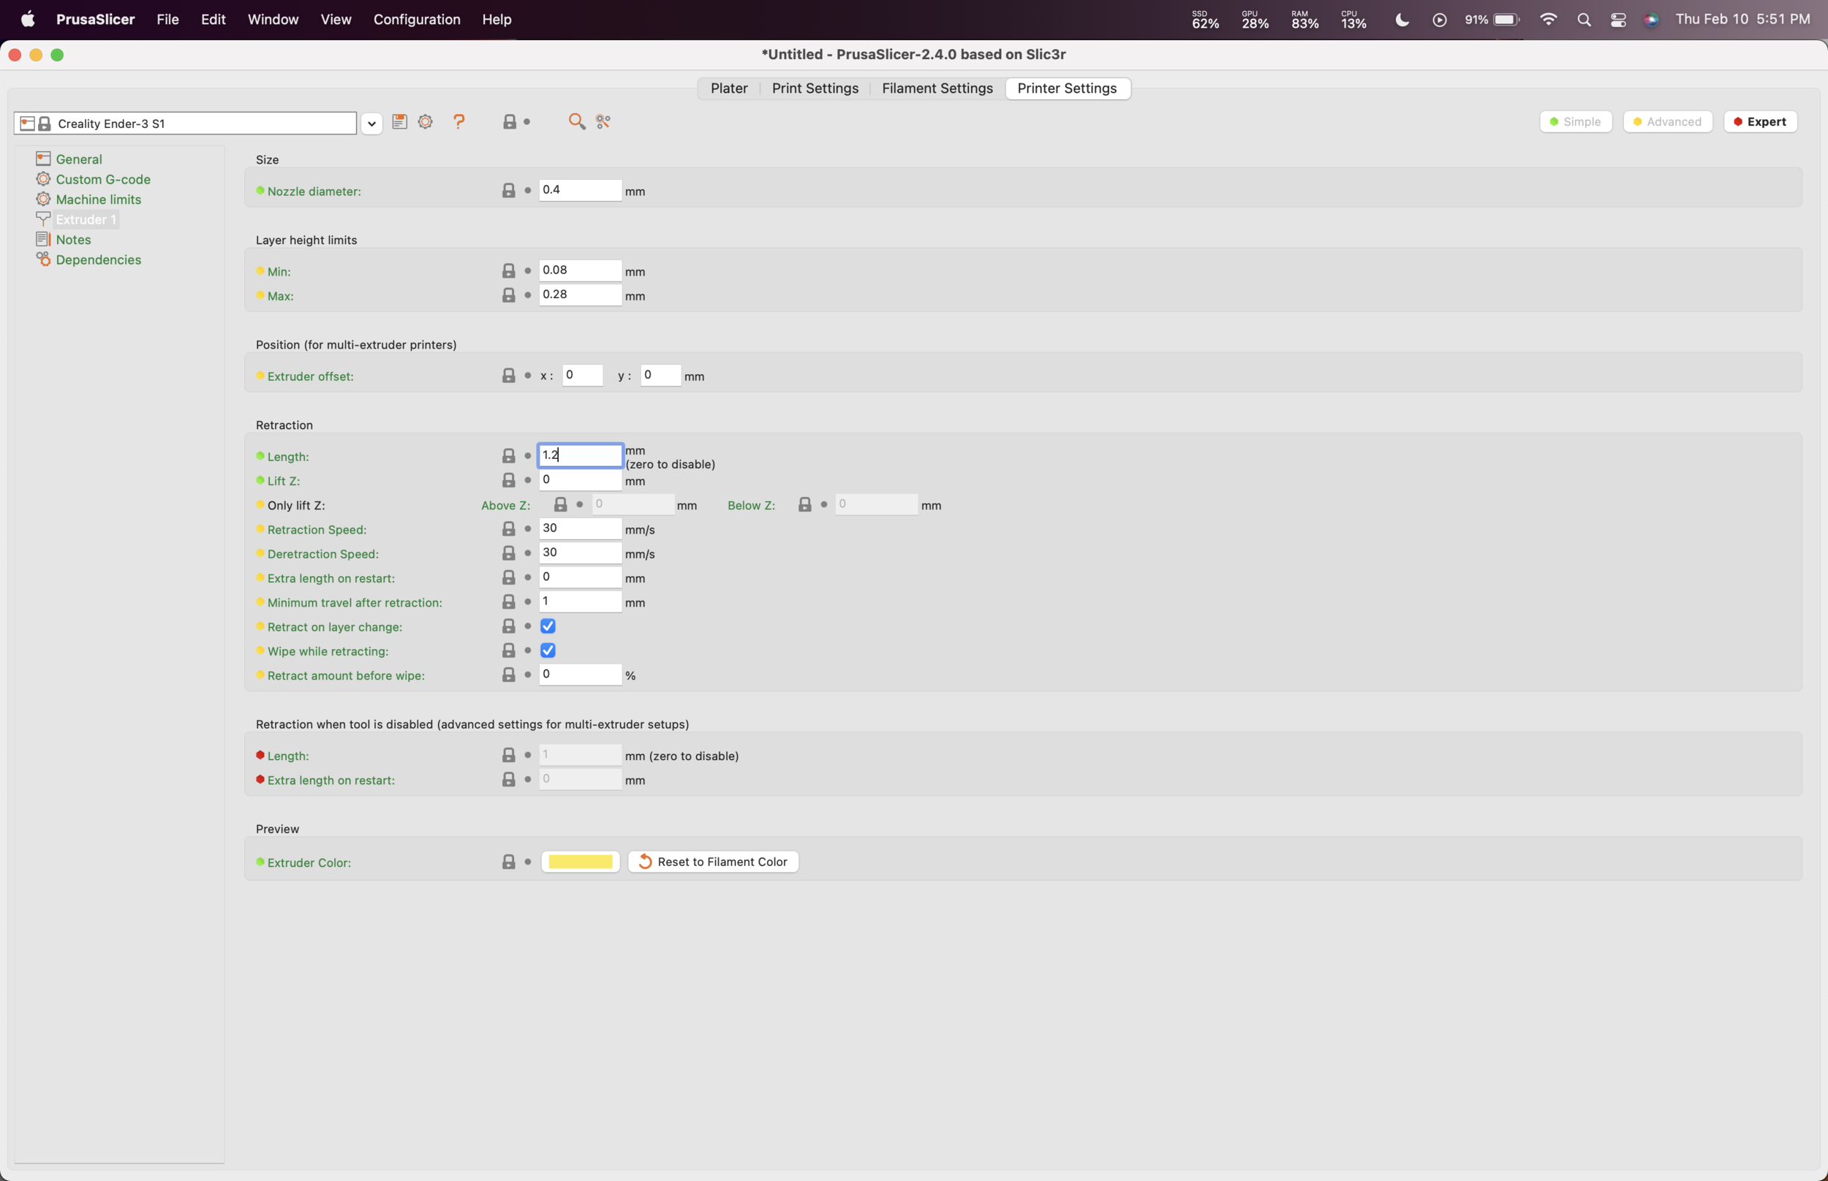This screenshot has width=1828, height=1181.
Task: Click the toolbar lock icon beside help
Action: coord(510,122)
